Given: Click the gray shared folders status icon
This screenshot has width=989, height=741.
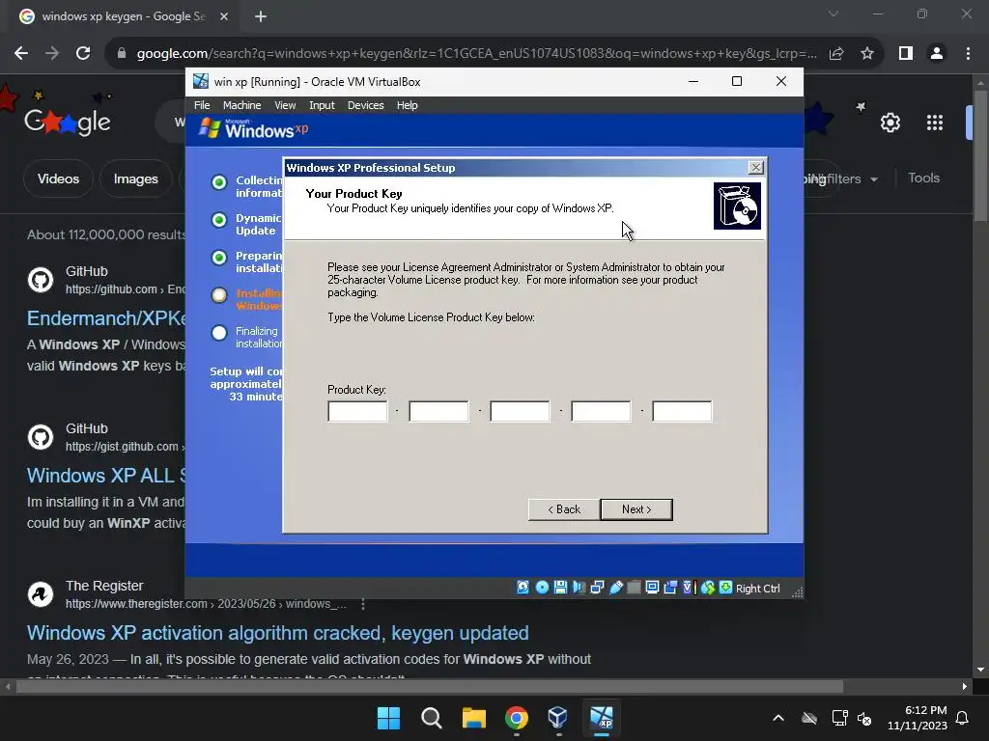Looking at the screenshot, I should tap(634, 588).
